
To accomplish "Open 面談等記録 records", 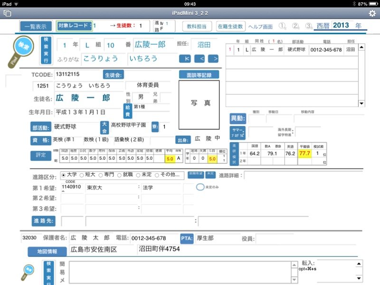I will click(199, 75).
